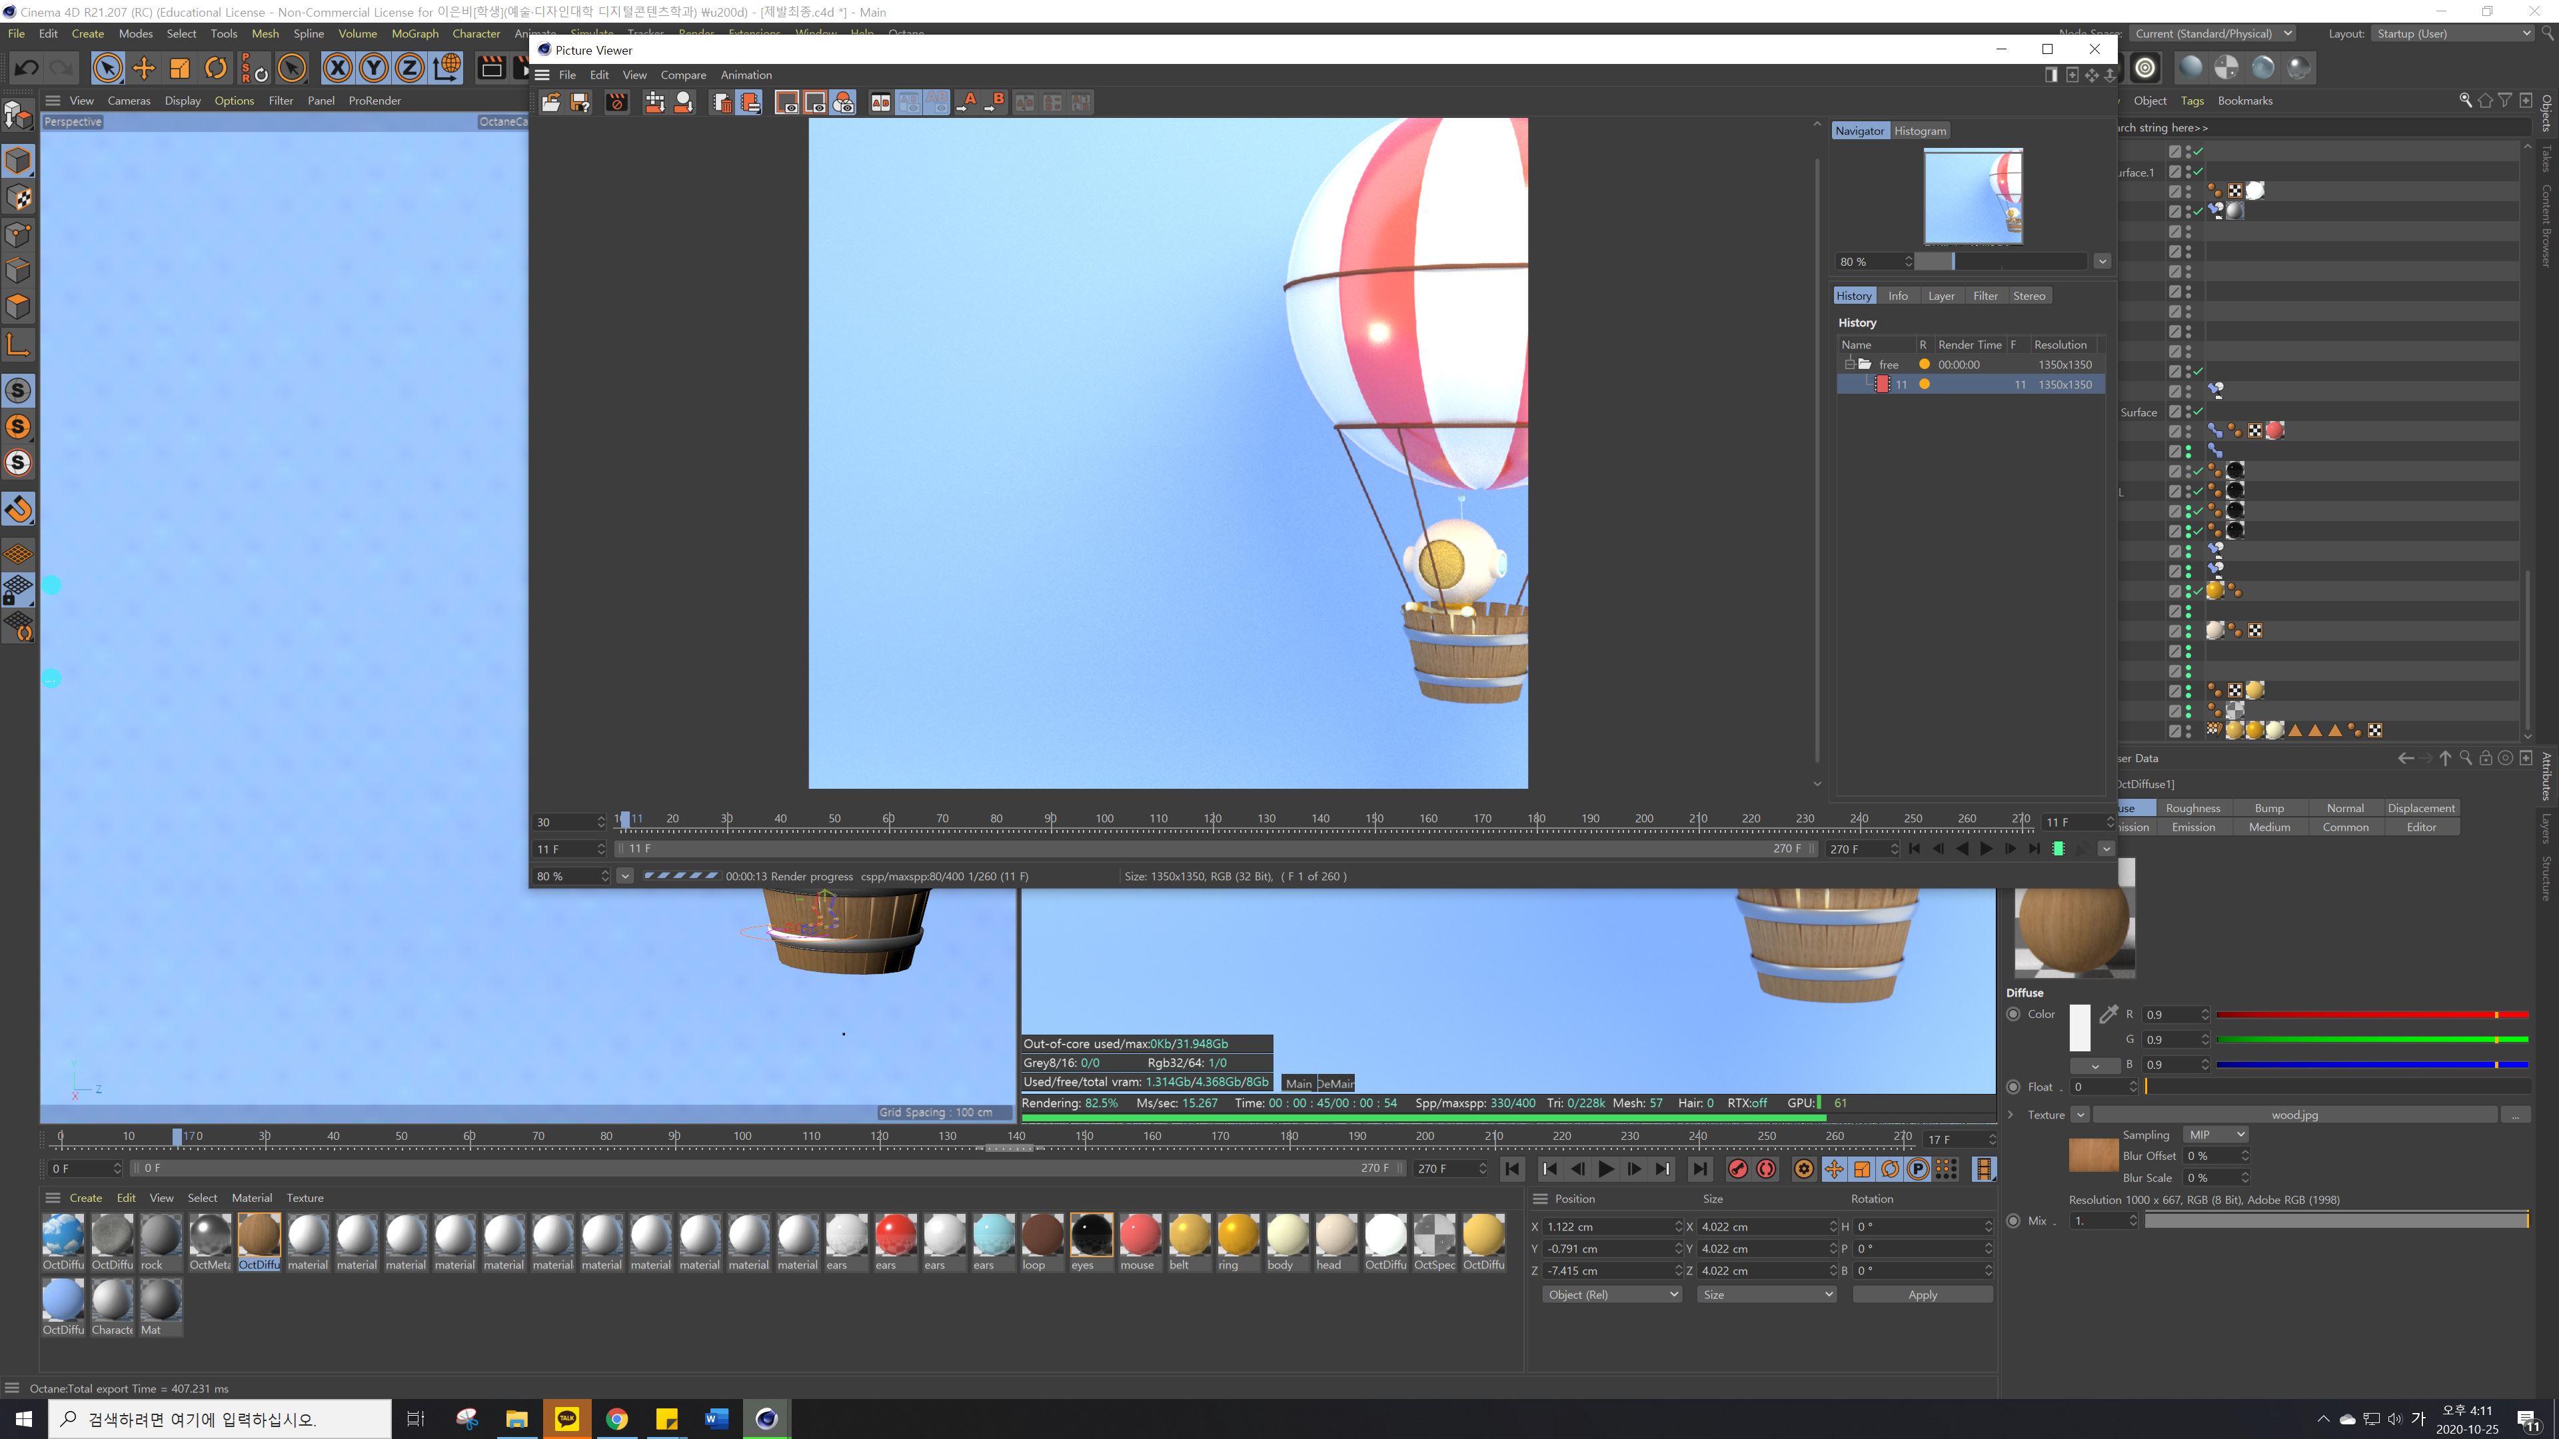Click the Open file icon in Picture Viewer

[x=550, y=103]
